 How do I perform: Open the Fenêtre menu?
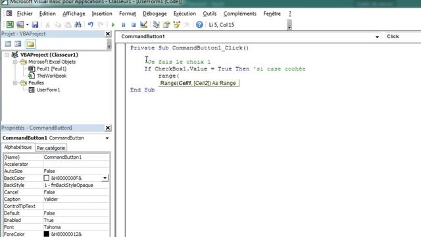[x=272, y=13]
